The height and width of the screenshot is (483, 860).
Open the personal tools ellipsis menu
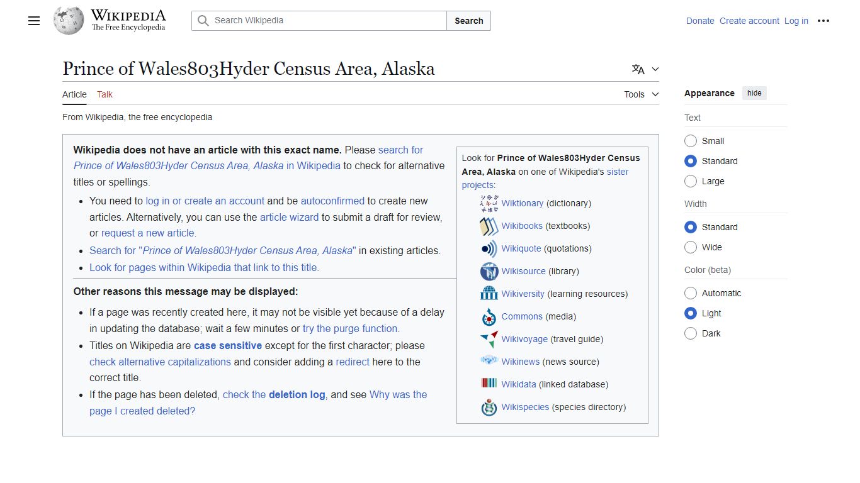pyautogui.click(x=823, y=21)
